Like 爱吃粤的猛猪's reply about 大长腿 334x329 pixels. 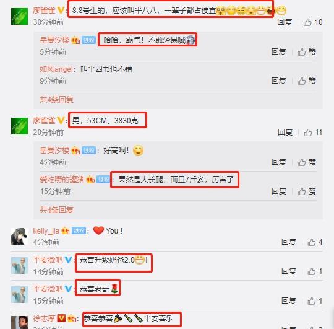point(307,191)
